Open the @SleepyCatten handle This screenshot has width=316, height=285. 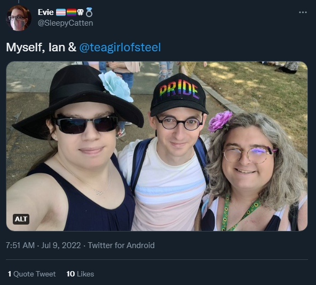[x=65, y=23]
